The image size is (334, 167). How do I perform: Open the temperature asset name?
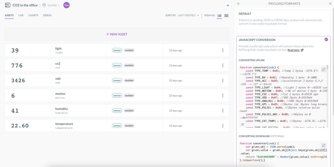click(x=64, y=124)
